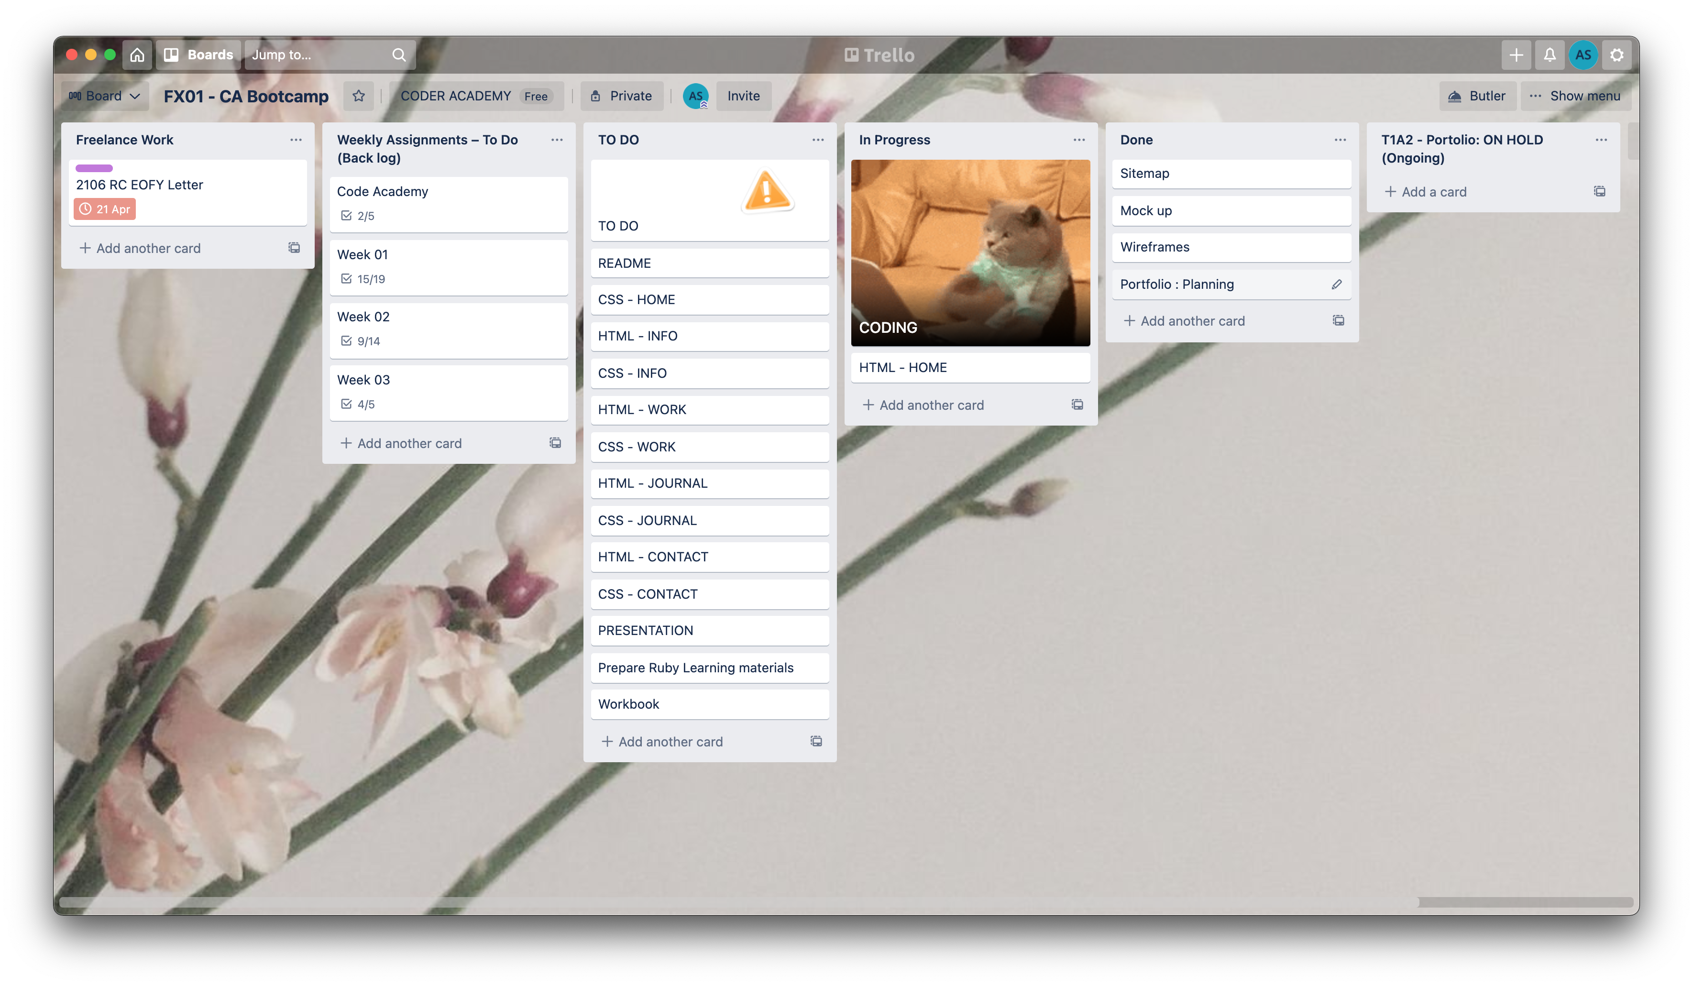Viewport: 1693px width, 986px height.
Task: Click template icon in Freelance Work list
Action: tap(294, 248)
